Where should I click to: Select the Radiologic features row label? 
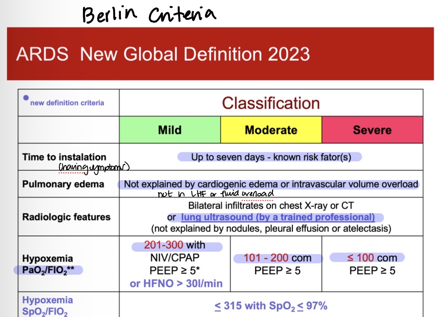click(x=66, y=217)
